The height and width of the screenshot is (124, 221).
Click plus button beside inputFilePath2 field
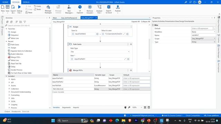(x=97, y=34)
